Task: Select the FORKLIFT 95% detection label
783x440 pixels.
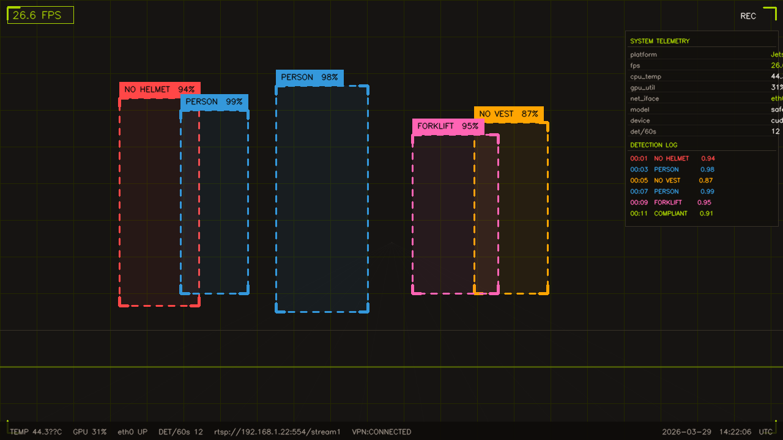Action: point(448,126)
